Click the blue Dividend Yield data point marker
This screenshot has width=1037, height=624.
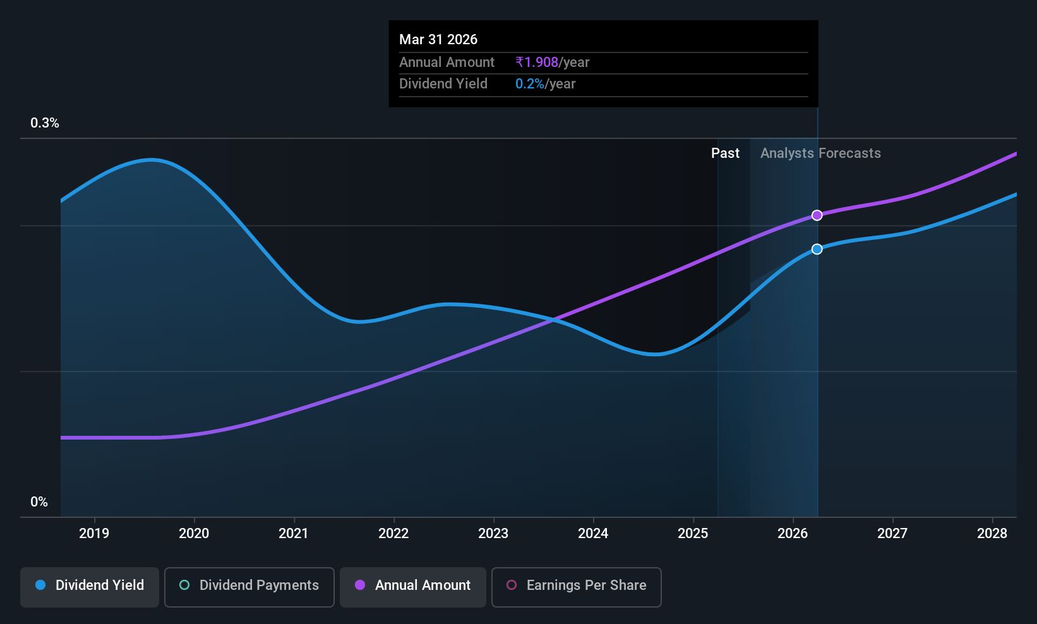coord(817,249)
